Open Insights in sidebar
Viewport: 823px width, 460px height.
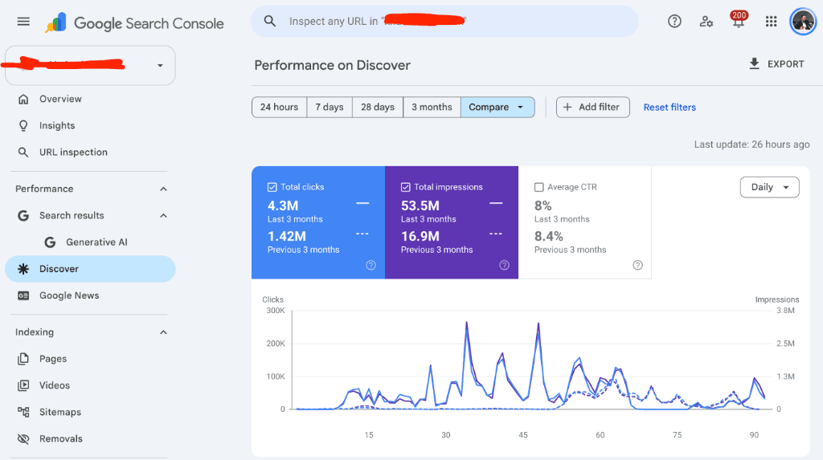click(x=90, y=126)
